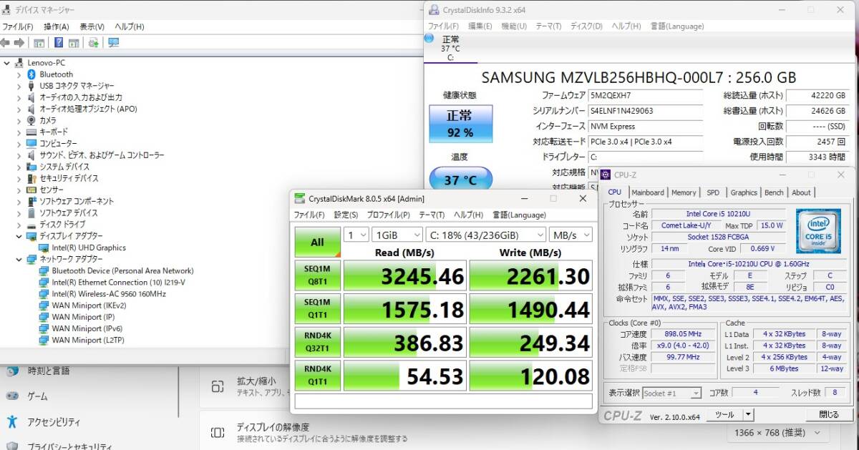Viewport: 859px width, 450px height.
Task: Select WAN Miniport (IKEv2) entry
Action: (89, 305)
